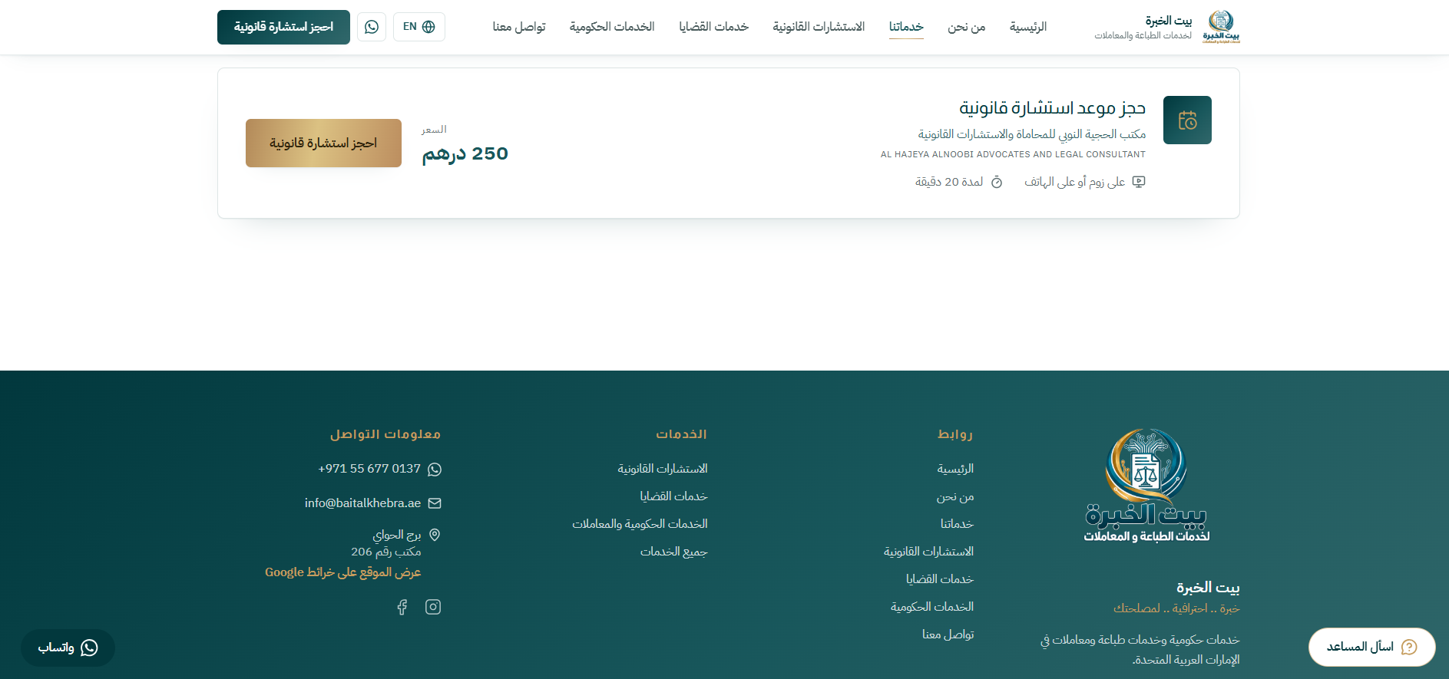Click the location pin icon in footer
Image resolution: width=1449 pixels, height=679 pixels.
point(435,535)
